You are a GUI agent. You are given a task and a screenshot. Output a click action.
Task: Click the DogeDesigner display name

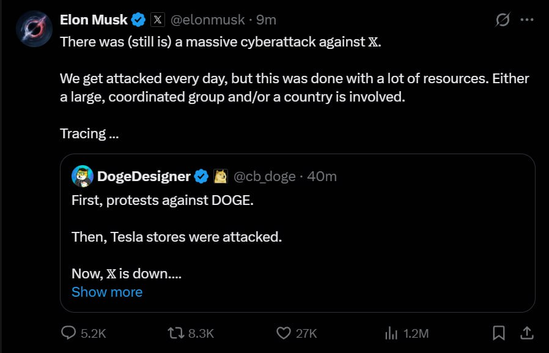tap(144, 176)
